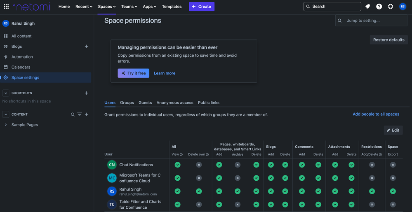Viewport: 412px width, 212px height.
Task: Open Templates in top navigation
Action: (x=172, y=7)
